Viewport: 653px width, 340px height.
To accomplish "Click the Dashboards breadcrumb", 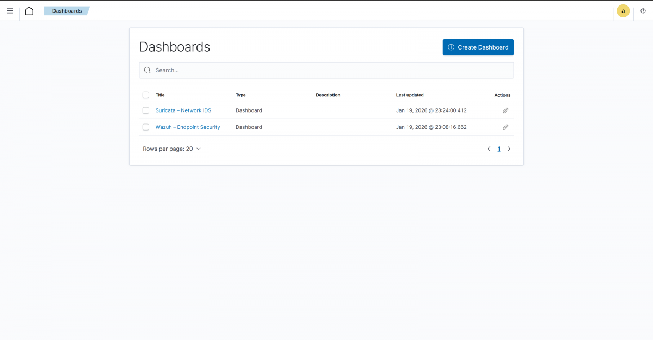I will click(66, 10).
